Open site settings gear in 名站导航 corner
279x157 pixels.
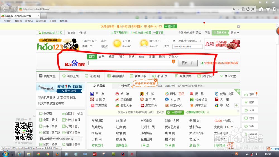[x=238, y=91]
